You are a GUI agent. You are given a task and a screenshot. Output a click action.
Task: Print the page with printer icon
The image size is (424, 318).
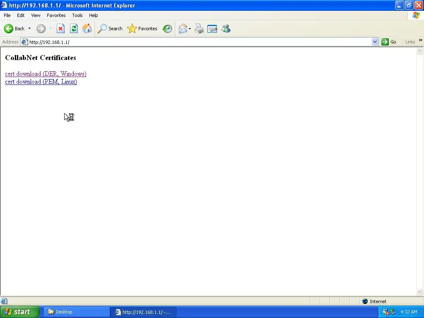[x=199, y=29]
